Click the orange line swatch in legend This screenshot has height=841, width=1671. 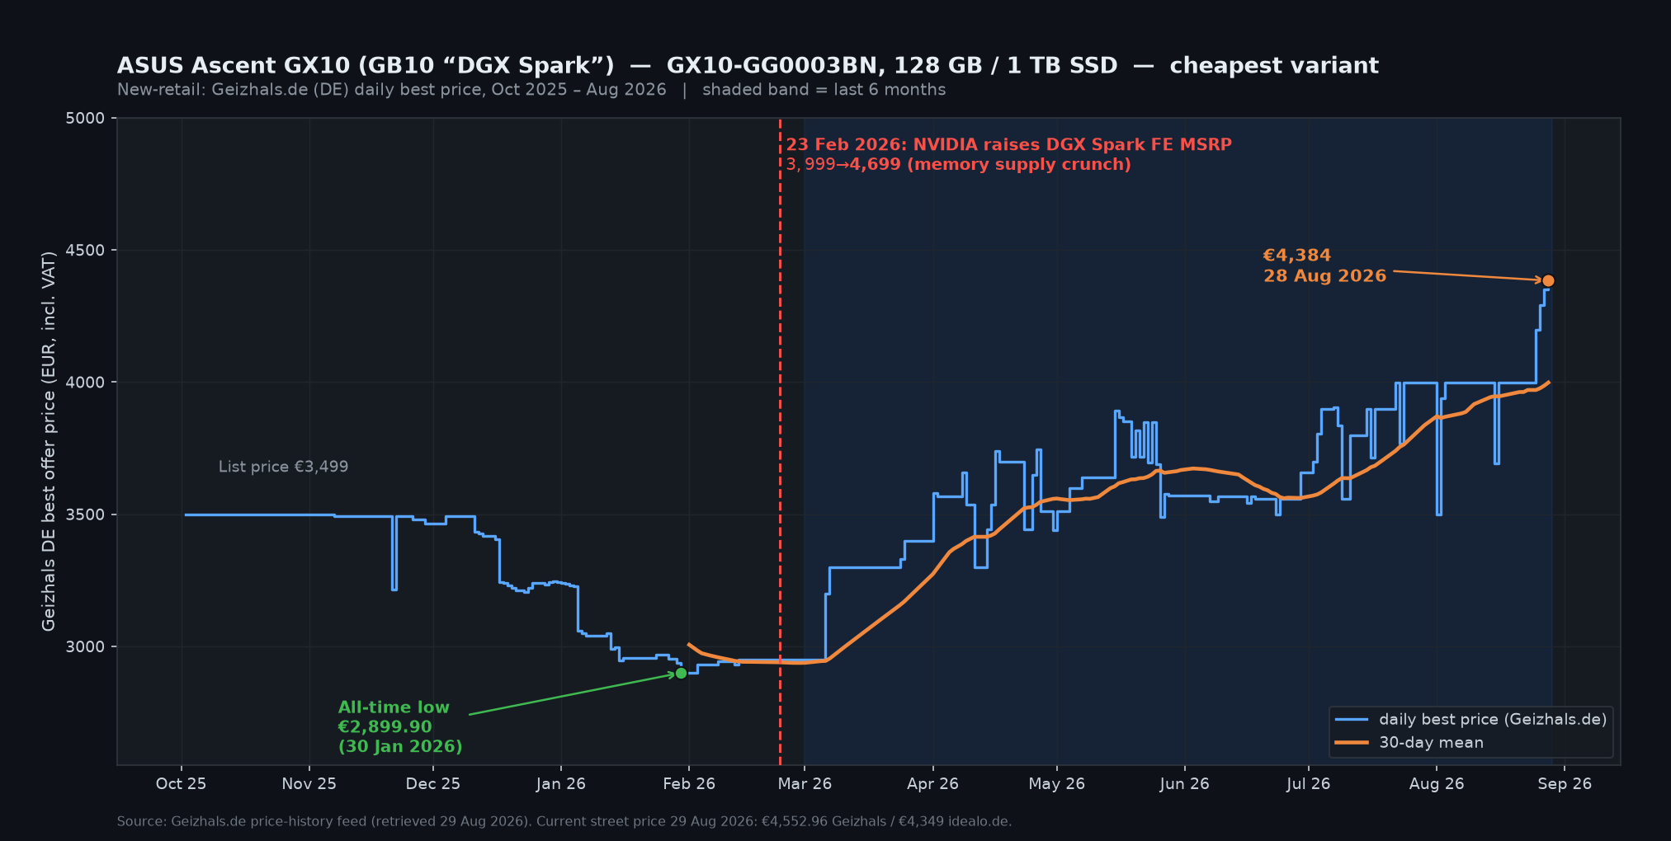[x=1352, y=743]
